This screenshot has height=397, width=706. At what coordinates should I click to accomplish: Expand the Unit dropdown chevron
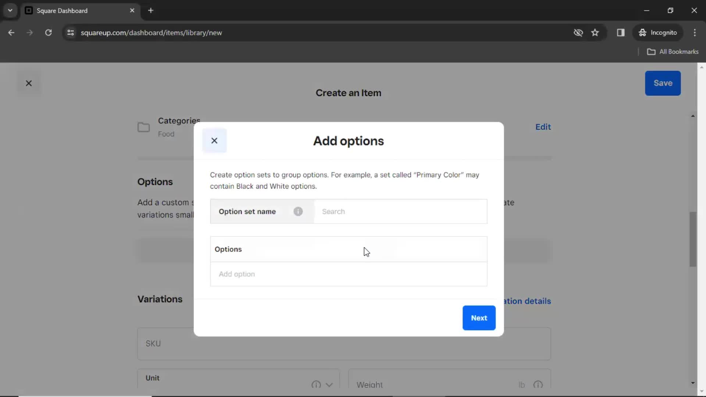[x=329, y=385]
